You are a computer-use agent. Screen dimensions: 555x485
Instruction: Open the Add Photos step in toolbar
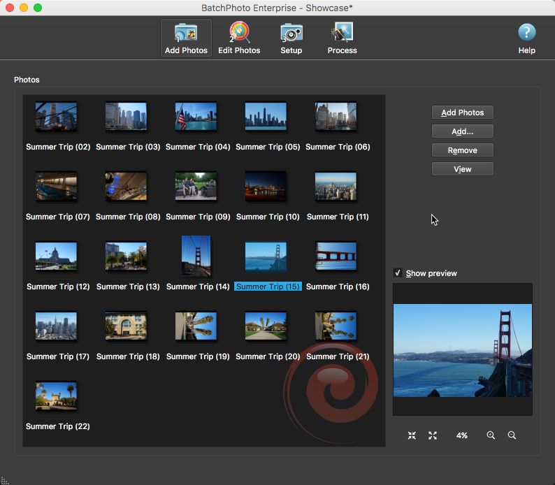(x=186, y=38)
